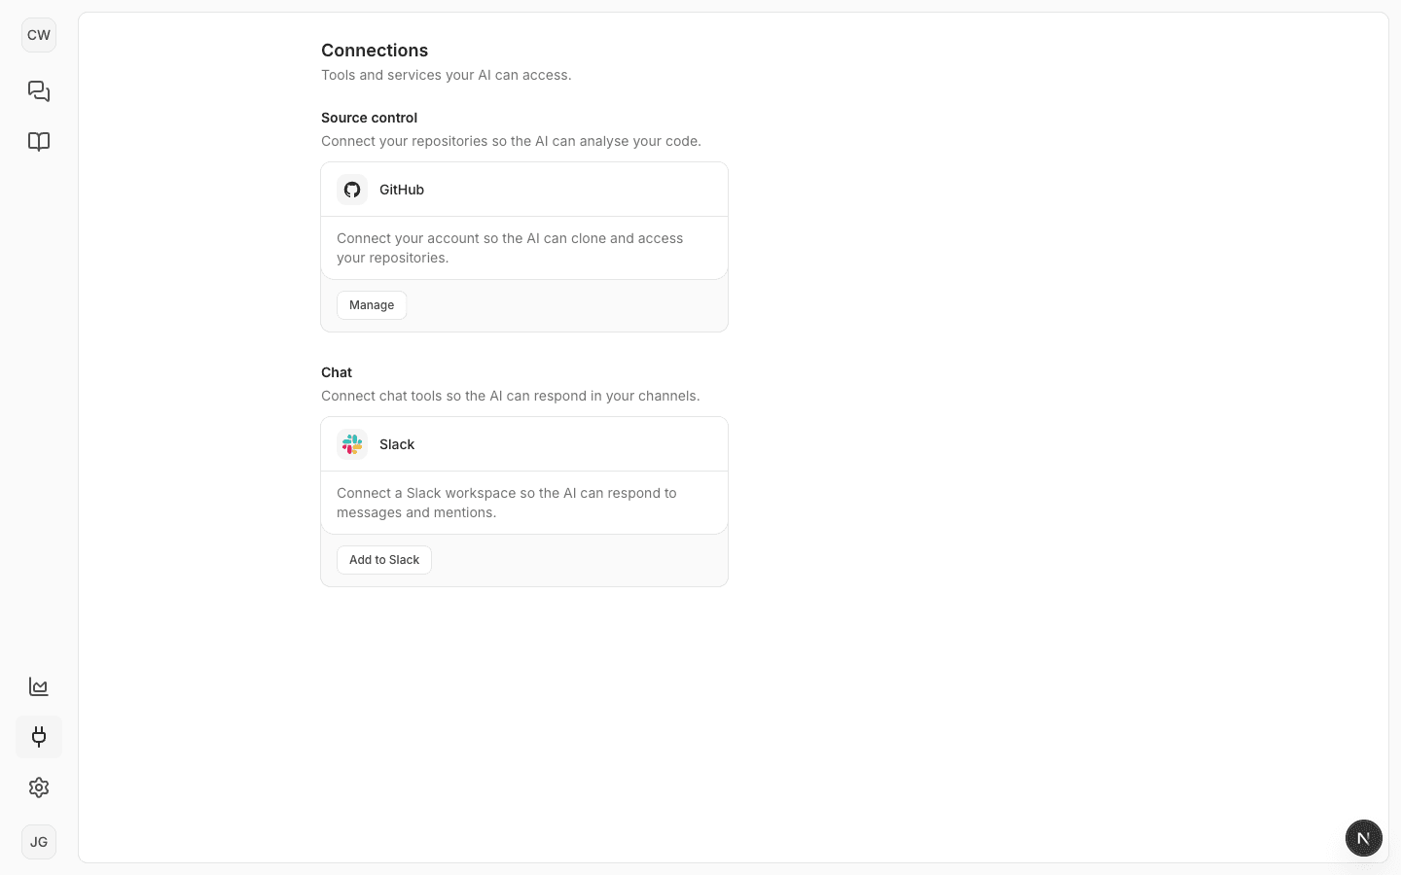
Task: Click the Source control section heading
Action: point(369,118)
